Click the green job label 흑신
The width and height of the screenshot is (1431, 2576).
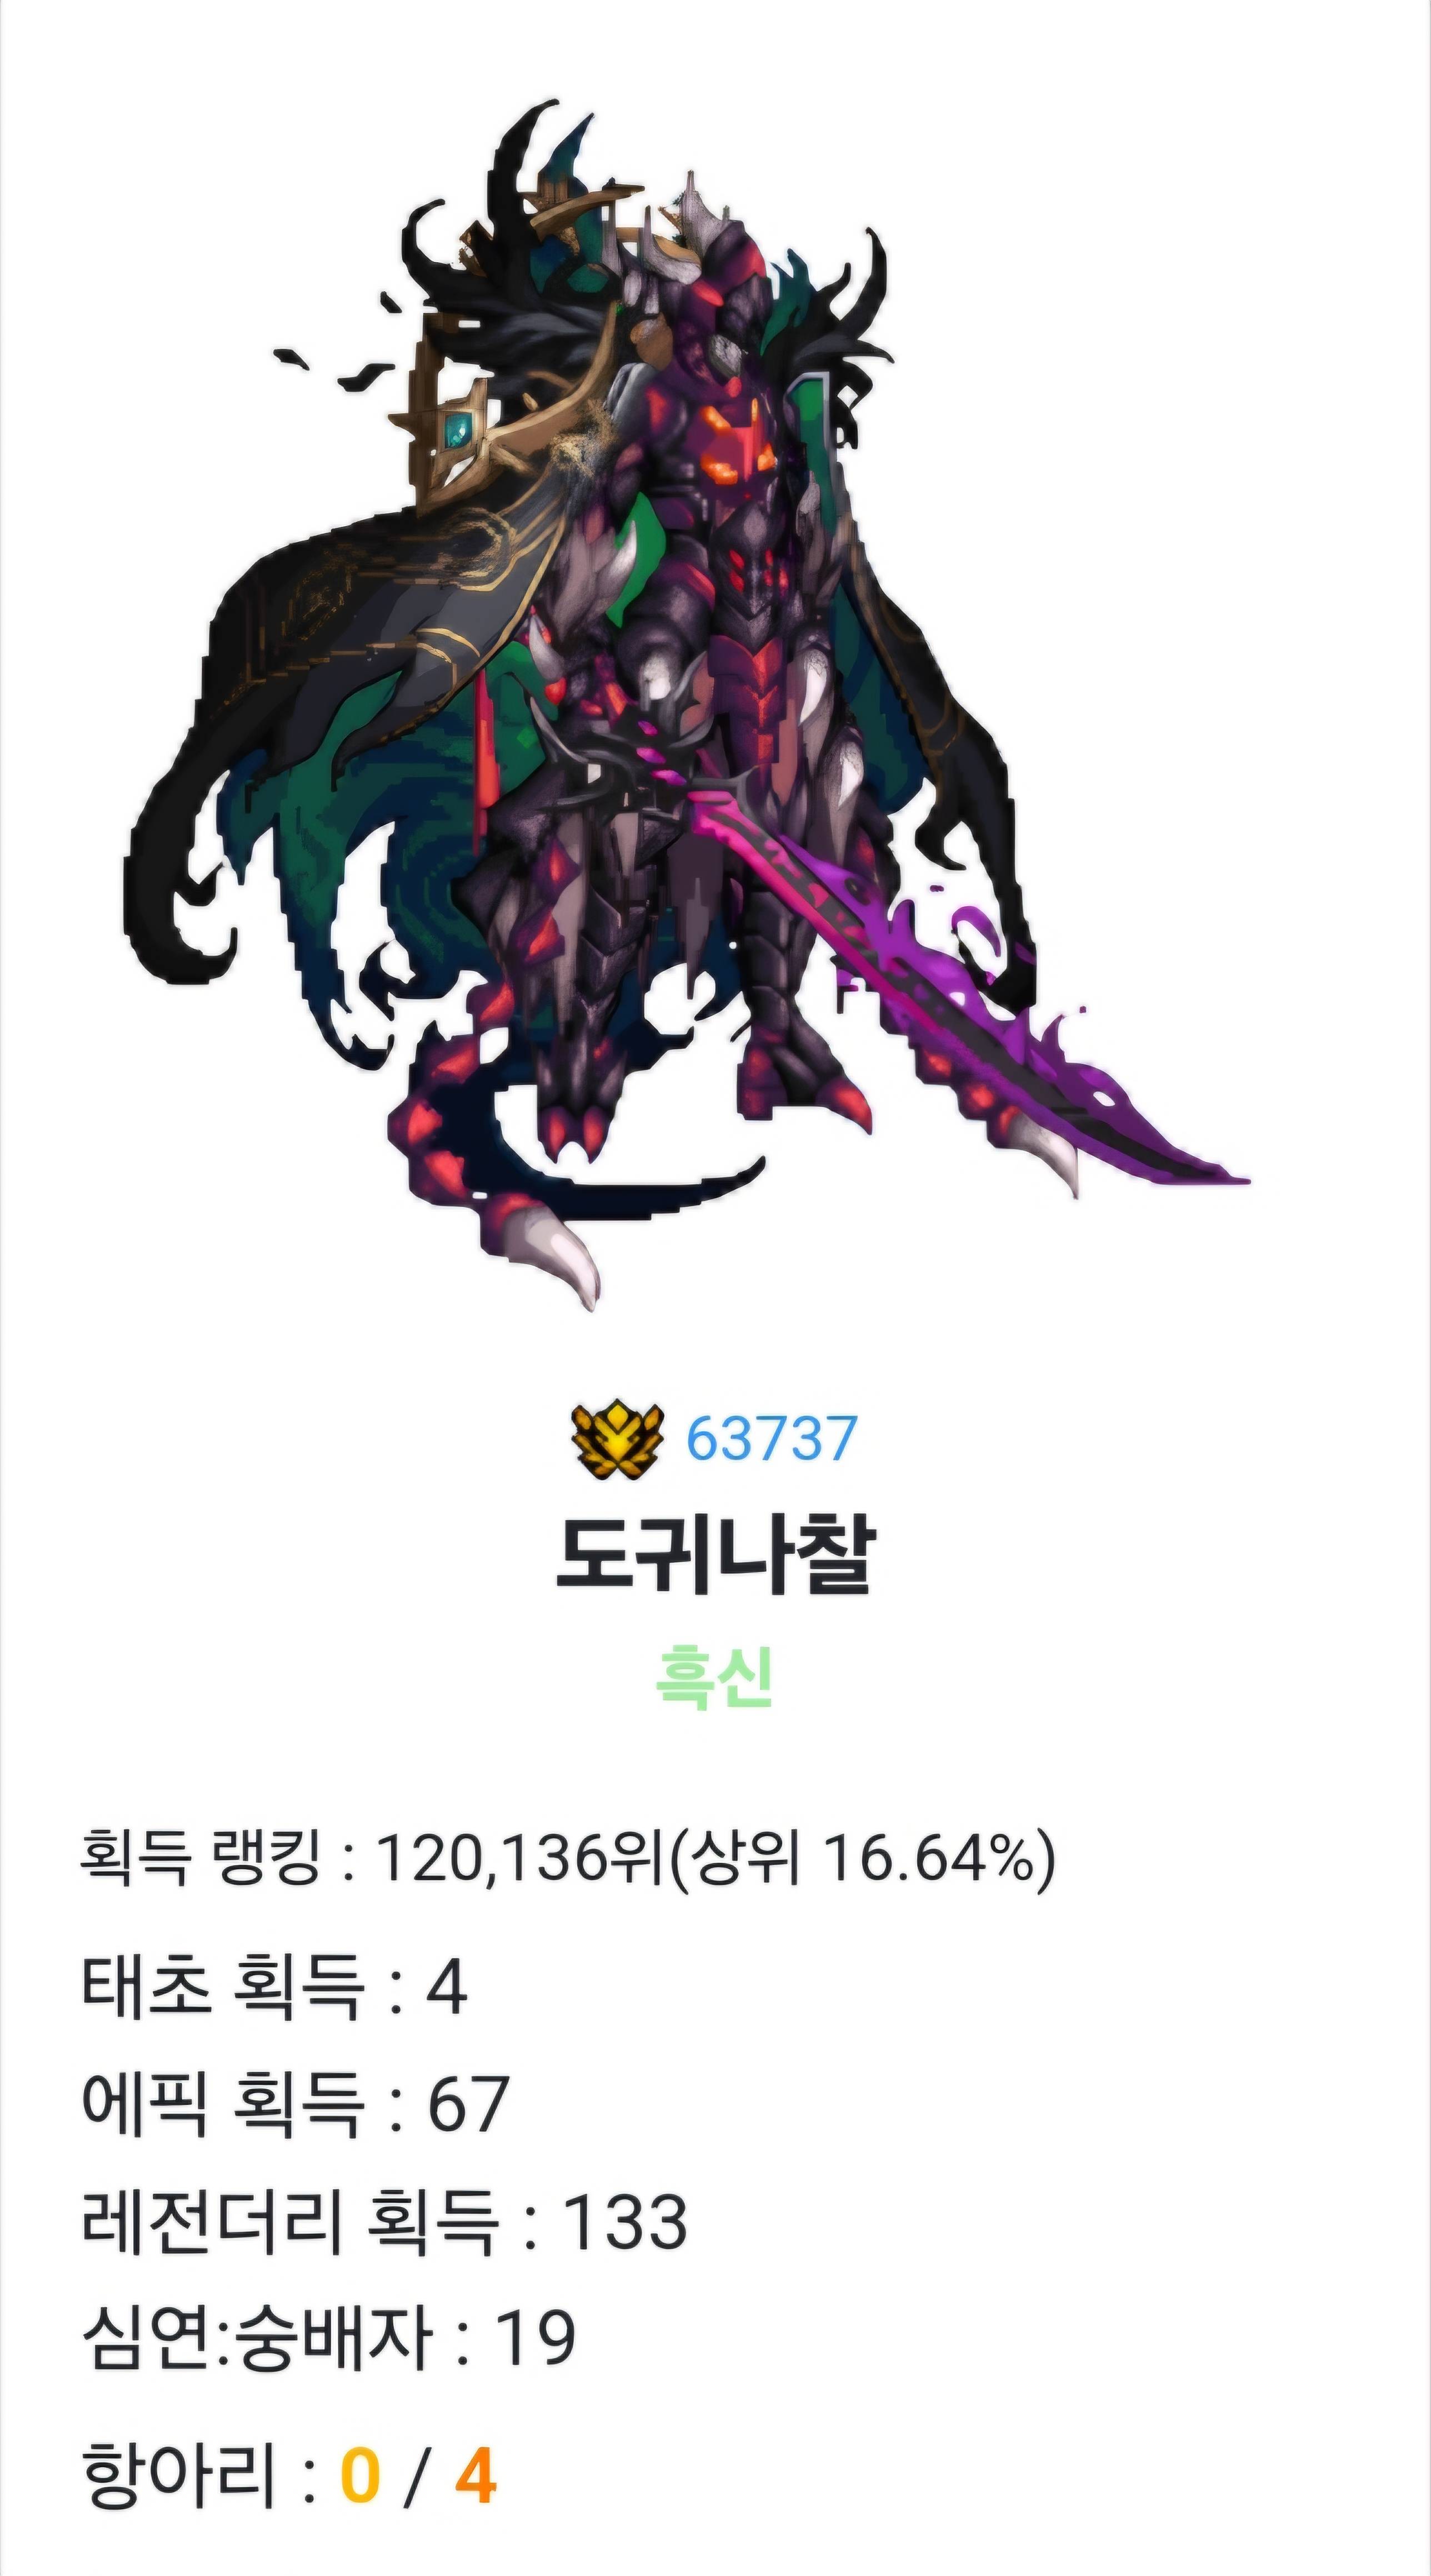[714, 1676]
